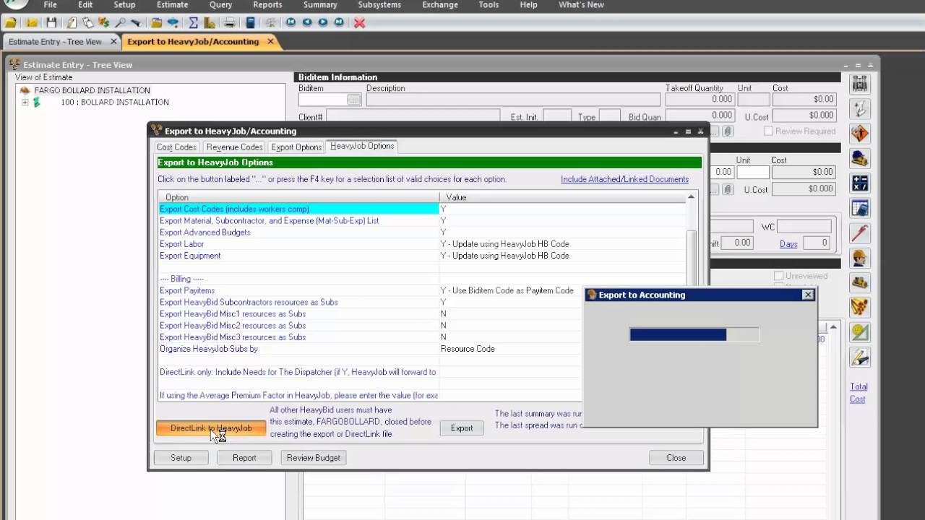Click the Close button in export dialog
Viewport: 925px width, 520px height.
point(676,458)
